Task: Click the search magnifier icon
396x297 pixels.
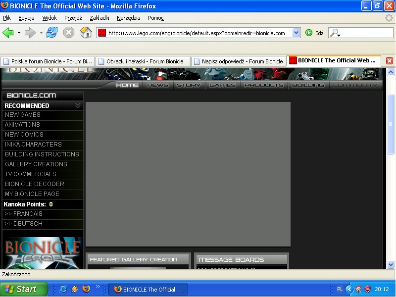Action: [335, 33]
